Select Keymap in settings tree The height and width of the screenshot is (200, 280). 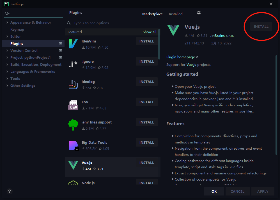tap(17, 29)
